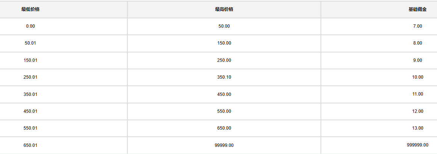Select the 7.00 base commission cell
The image size is (437, 154).
417,26
